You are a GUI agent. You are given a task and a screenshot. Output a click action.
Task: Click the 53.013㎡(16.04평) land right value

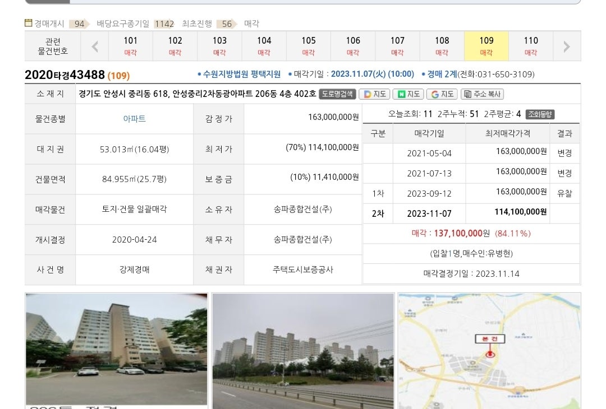click(134, 149)
